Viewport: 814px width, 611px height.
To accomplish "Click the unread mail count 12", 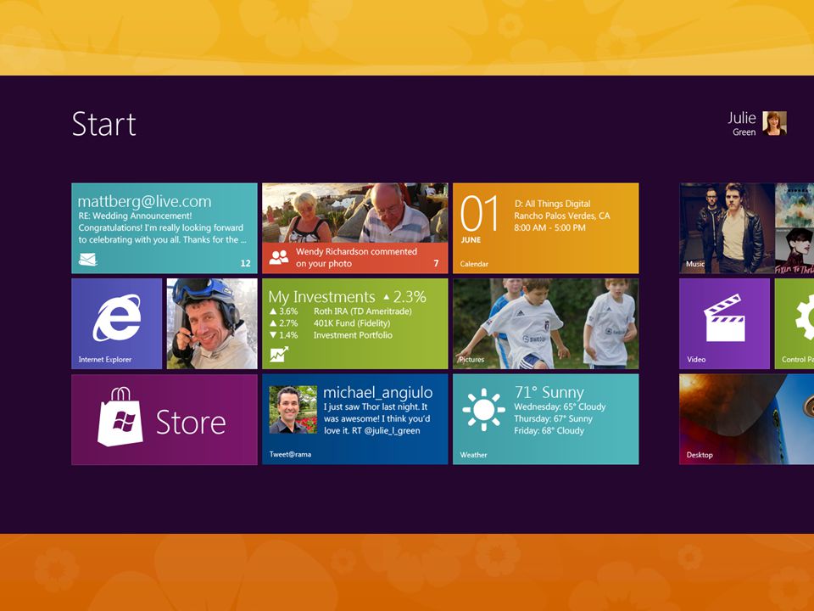I will (246, 263).
